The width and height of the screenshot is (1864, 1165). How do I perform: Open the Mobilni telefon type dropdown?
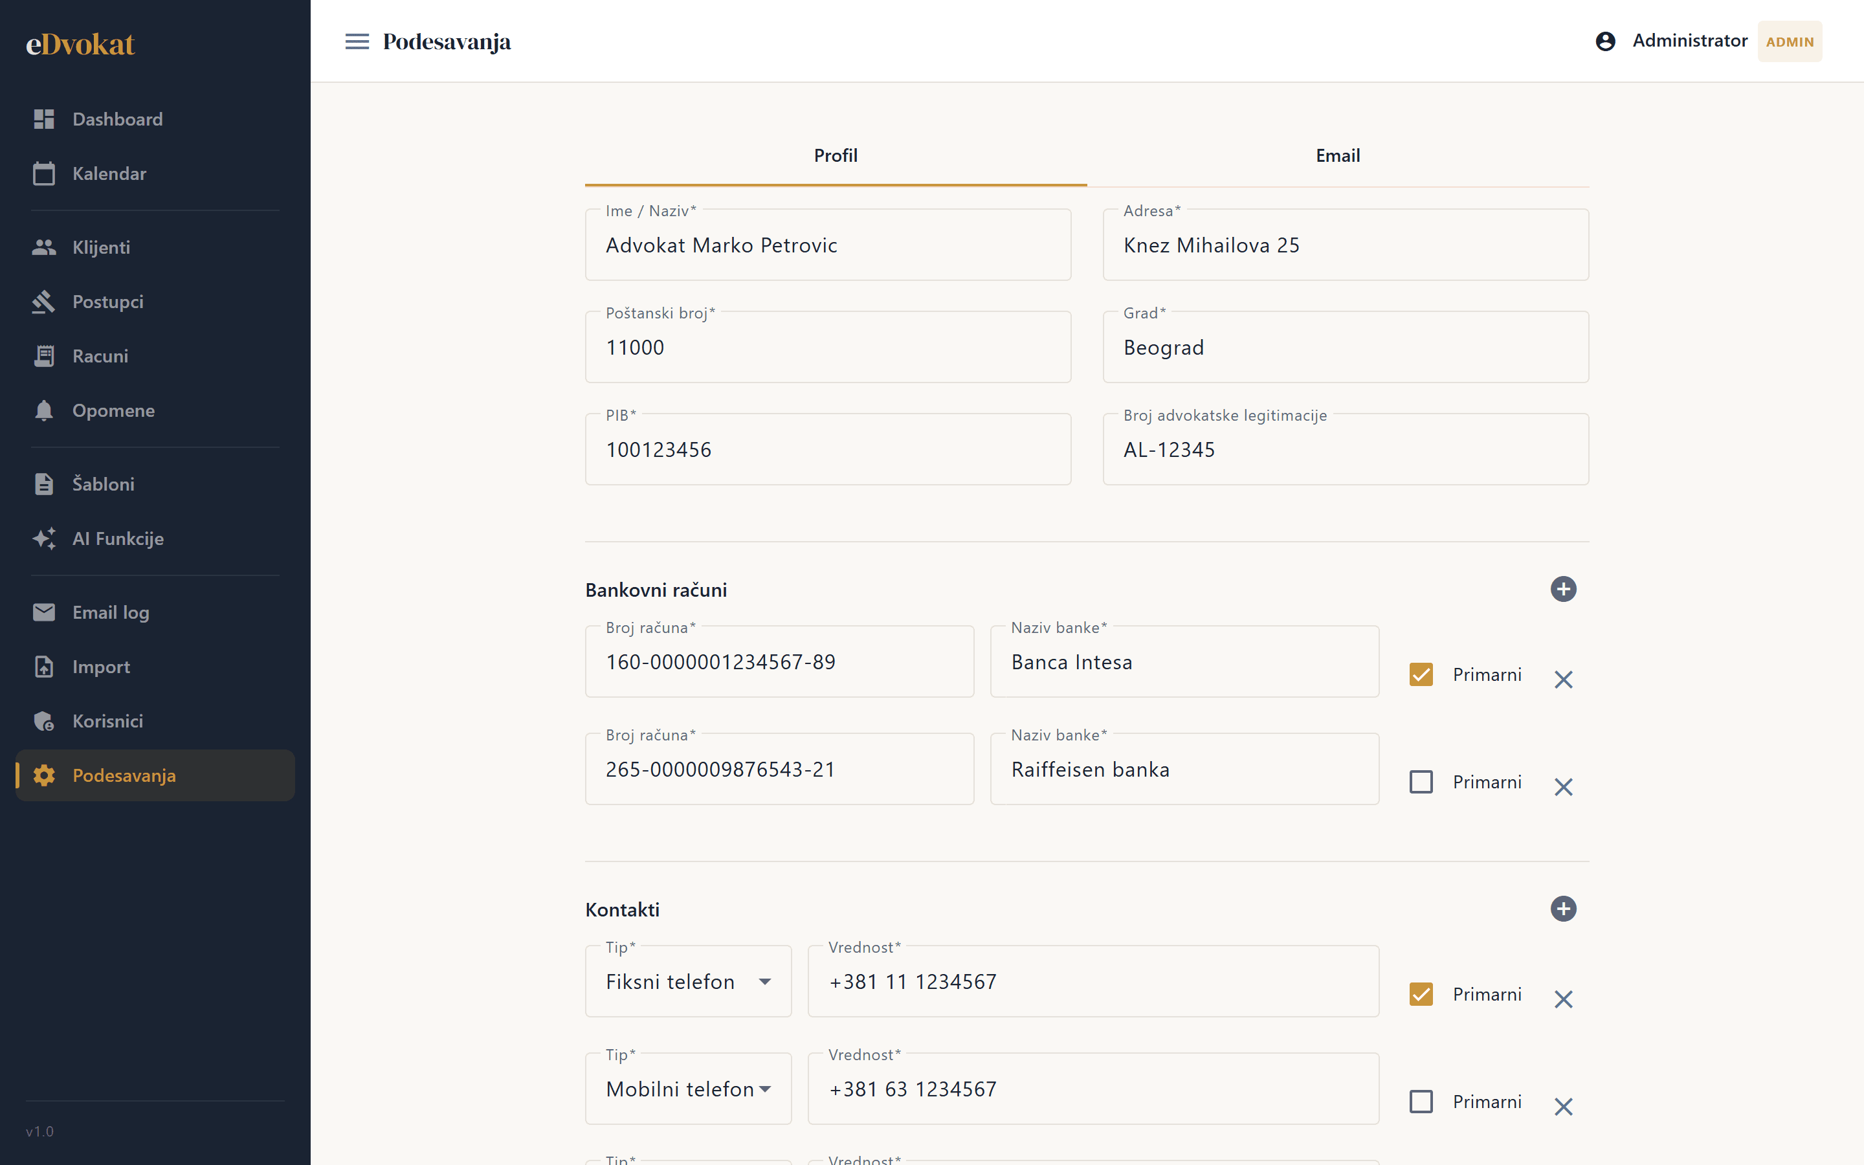(688, 1089)
